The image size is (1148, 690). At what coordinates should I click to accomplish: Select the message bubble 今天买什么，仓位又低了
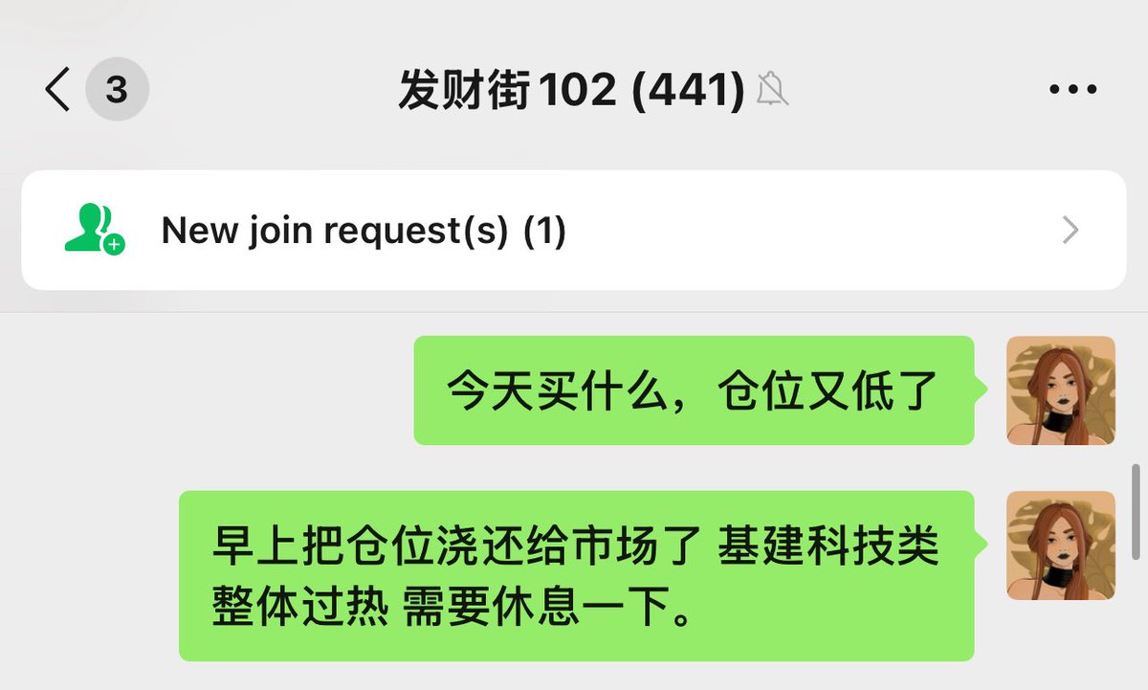click(x=694, y=390)
